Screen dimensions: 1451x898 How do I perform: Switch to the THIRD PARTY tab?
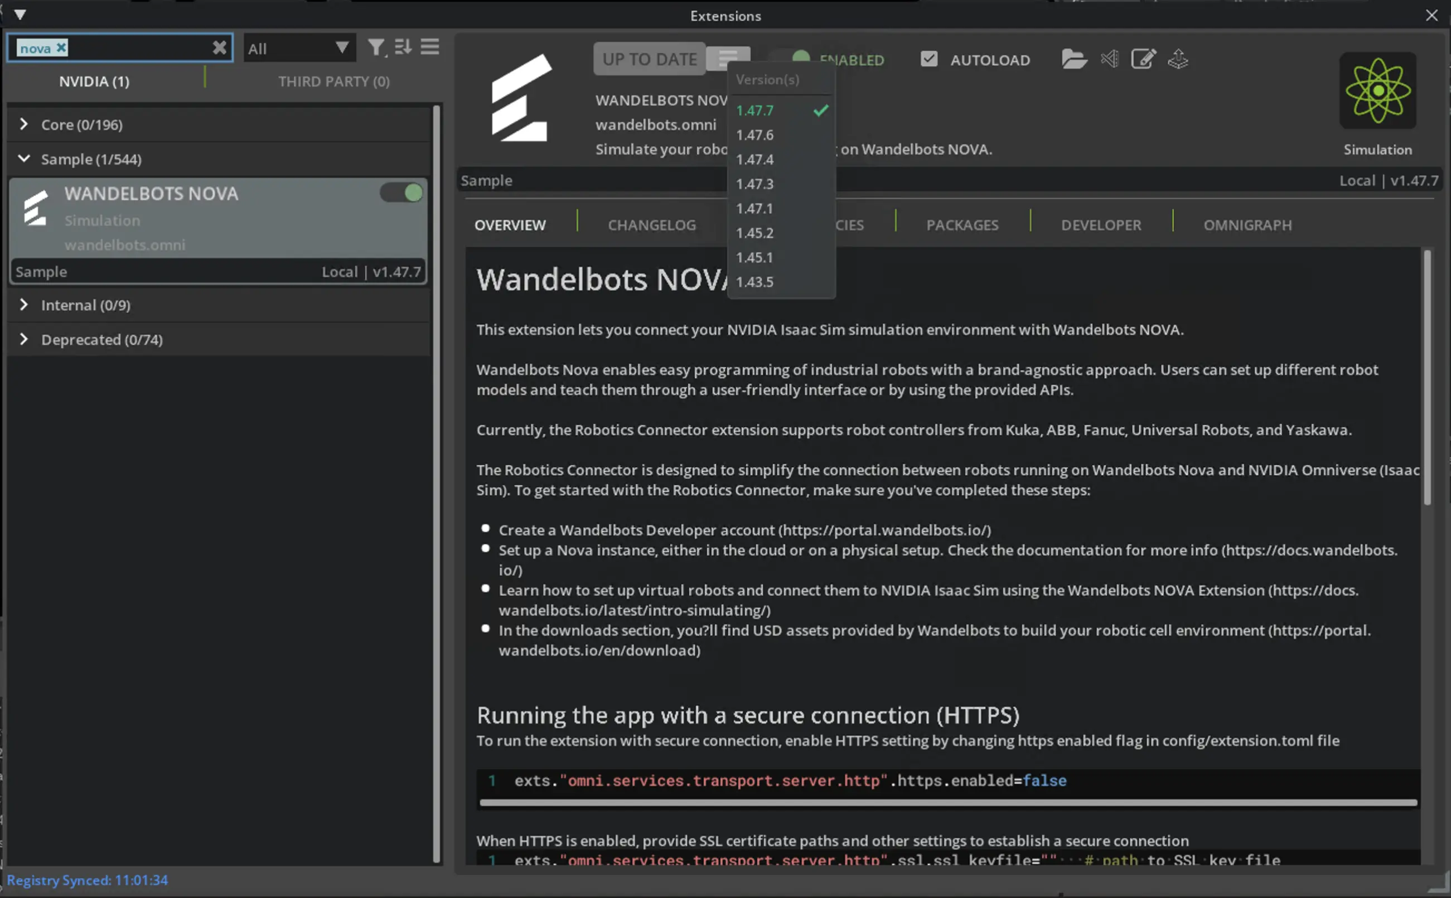333,81
